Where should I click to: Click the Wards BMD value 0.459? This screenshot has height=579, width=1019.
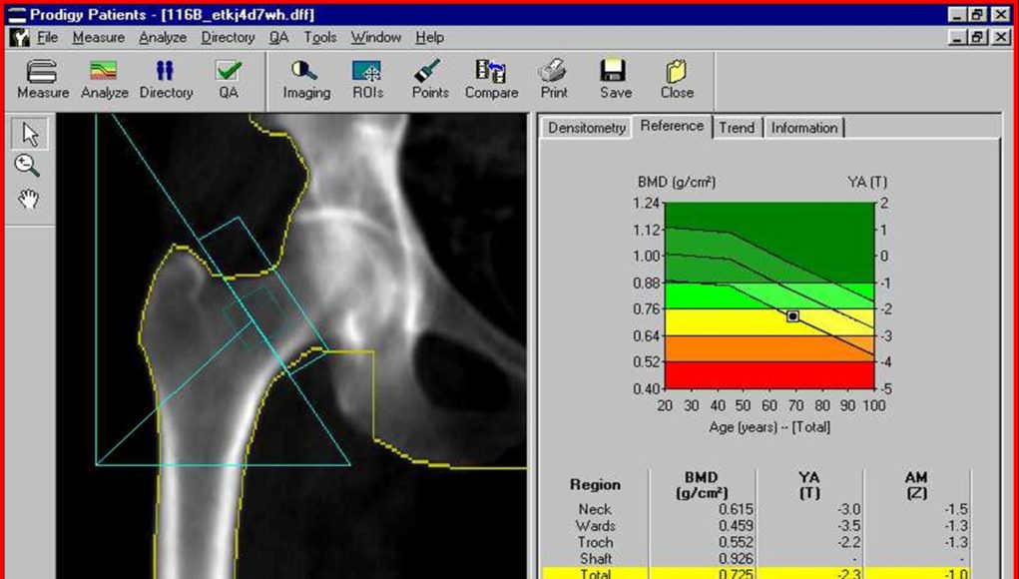point(736,526)
